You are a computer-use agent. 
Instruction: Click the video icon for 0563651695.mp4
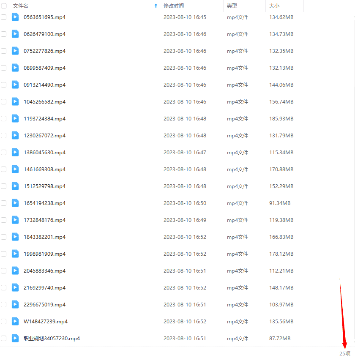(15, 17)
